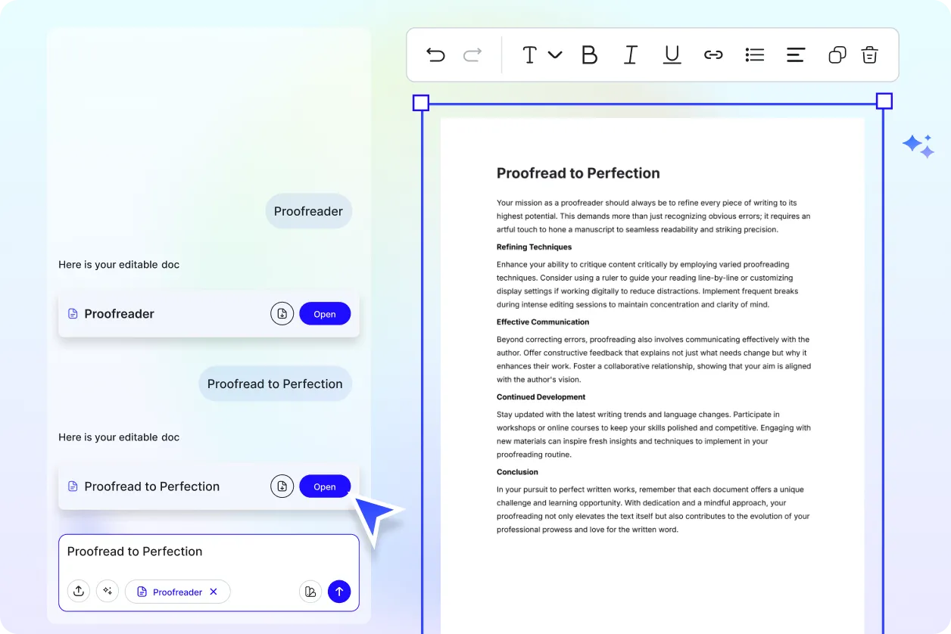951x634 pixels.
Task: Toggle bold formatting
Action: (x=589, y=54)
